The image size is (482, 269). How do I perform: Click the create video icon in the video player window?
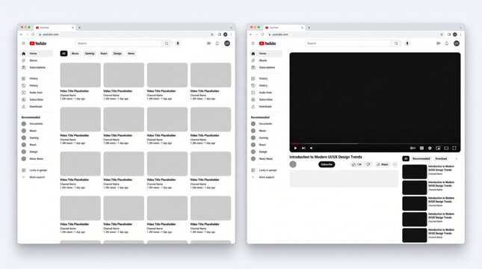click(439, 43)
